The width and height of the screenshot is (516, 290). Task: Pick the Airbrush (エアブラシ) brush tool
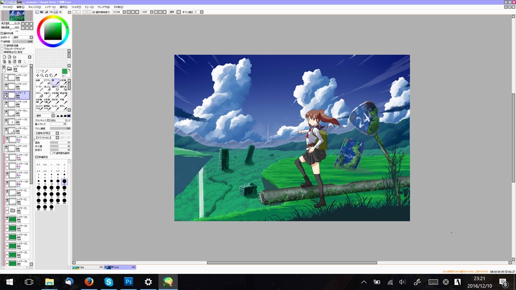click(x=46, y=82)
